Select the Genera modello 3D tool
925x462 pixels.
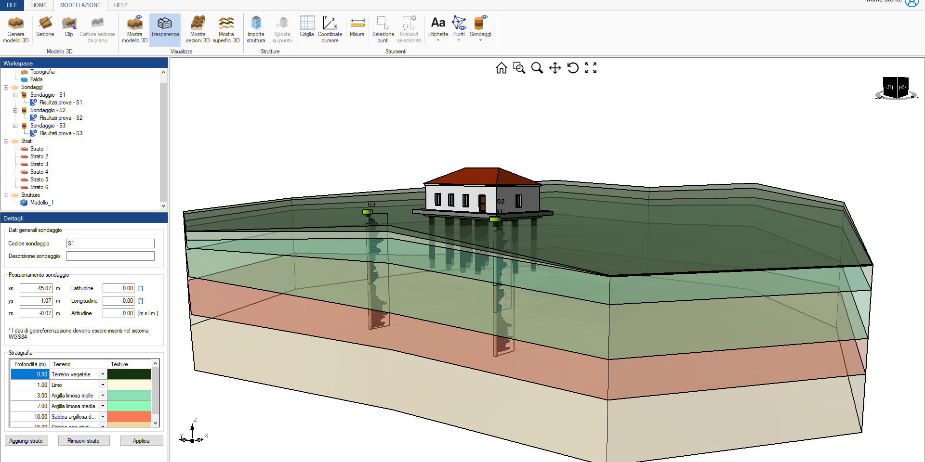(x=15, y=29)
